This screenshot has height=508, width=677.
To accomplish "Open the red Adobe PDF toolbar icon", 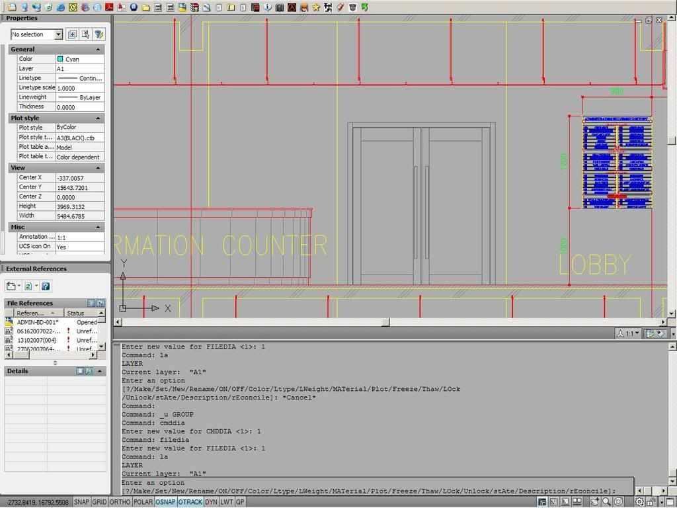I will click(110, 7).
